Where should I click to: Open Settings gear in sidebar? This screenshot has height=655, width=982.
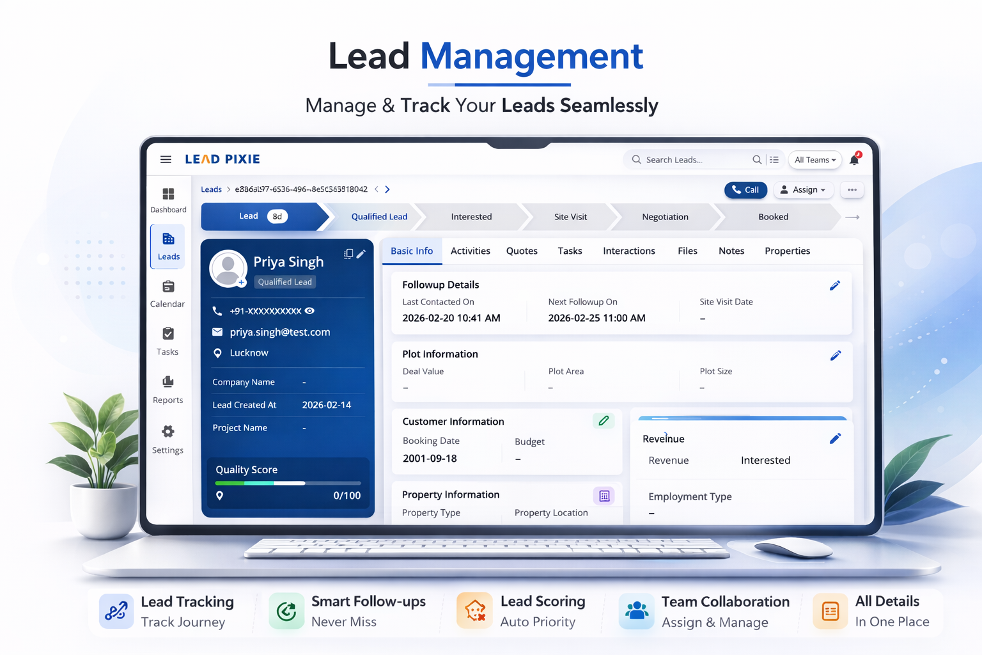(x=168, y=439)
